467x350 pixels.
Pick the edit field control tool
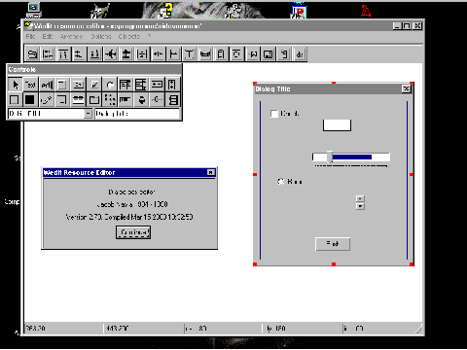coord(47,85)
